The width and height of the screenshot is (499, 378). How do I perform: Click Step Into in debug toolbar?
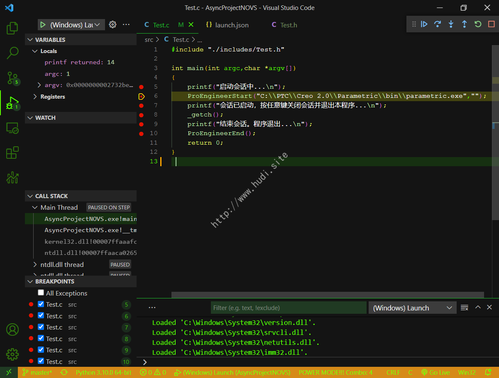(451, 24)
